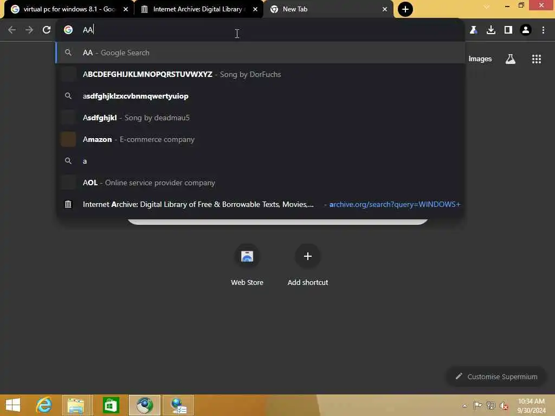
Task: Click the network status tray icon
Action: (491, 405)
